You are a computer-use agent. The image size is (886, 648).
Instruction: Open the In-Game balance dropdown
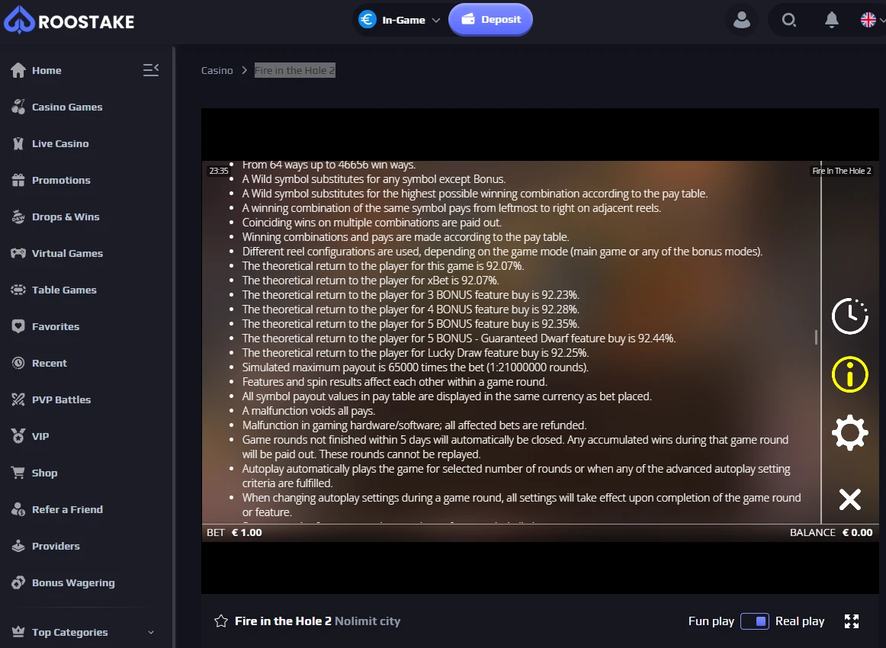click(400, 20)
